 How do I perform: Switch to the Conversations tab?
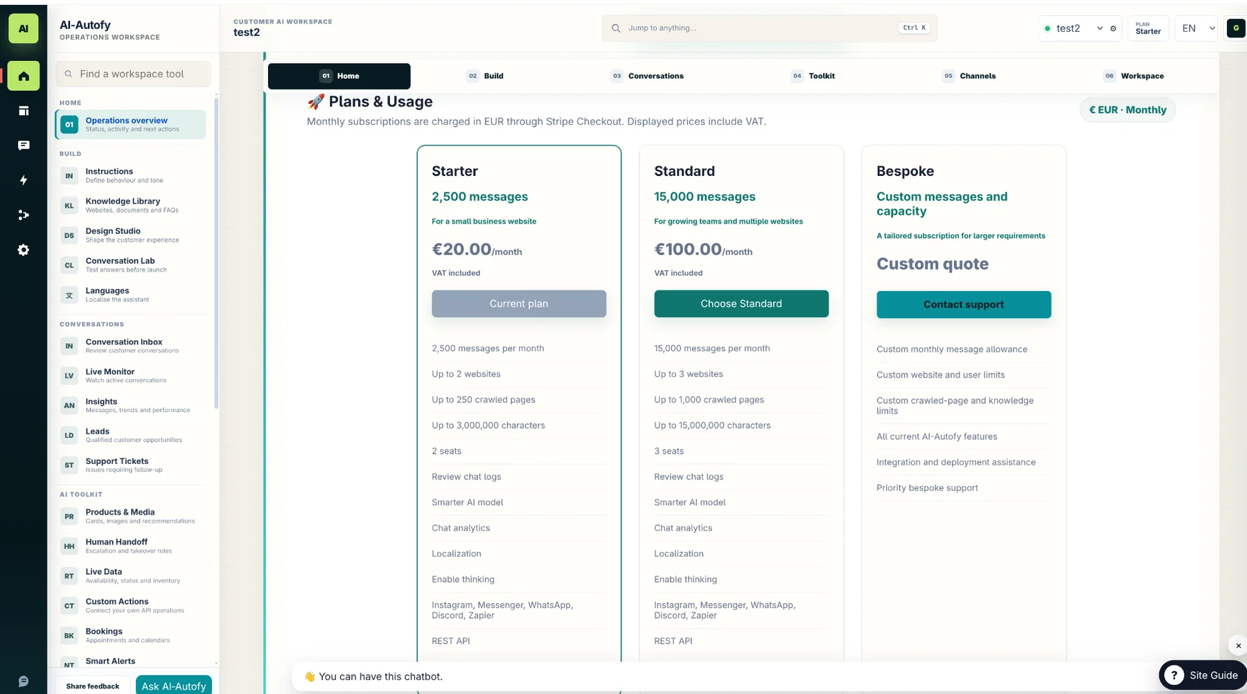pyautogui.click(x=647, y=76)
